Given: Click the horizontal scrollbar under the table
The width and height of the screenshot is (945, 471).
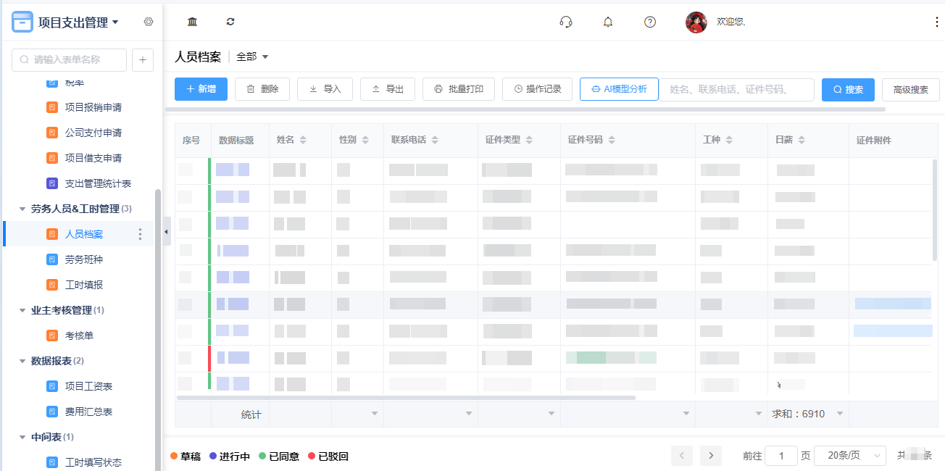Looking at the screenshot, I should [406, 397].
